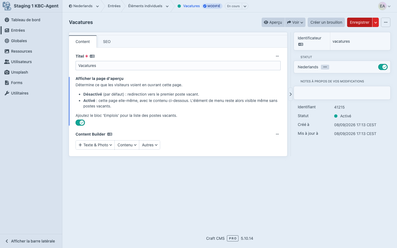This screenshot has height=248, width=397.
Task: Click Enregistrer save button
Action: click(360, 22)
